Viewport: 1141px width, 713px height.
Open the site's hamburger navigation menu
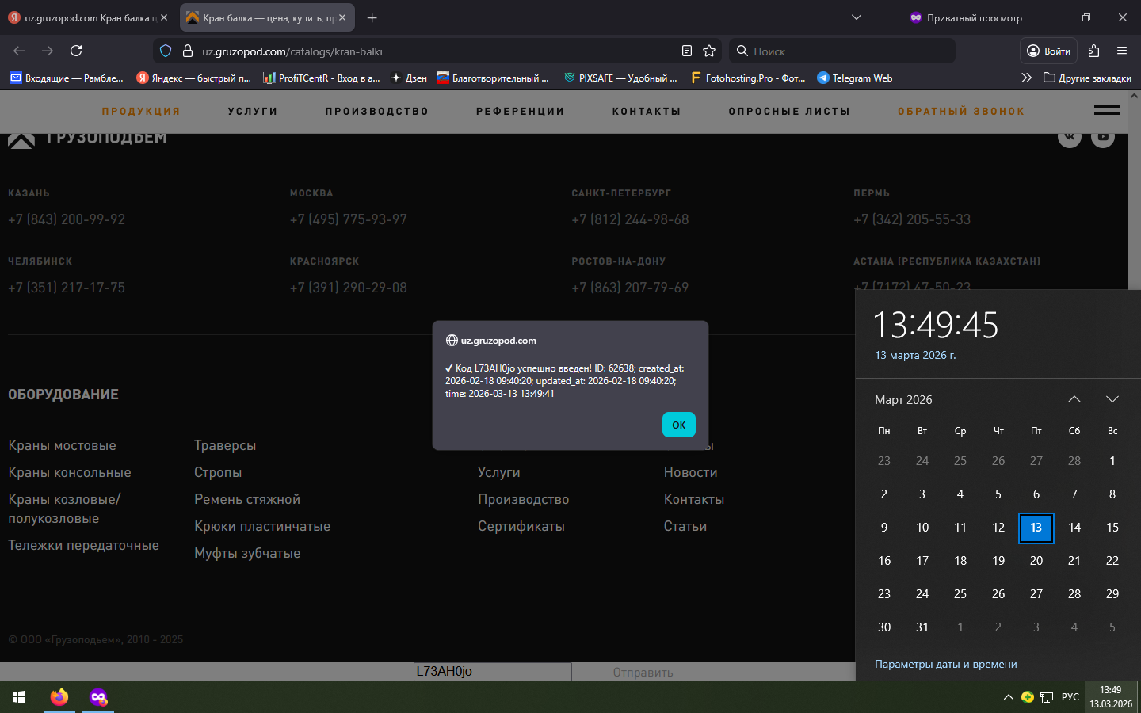pos(1106,111)
